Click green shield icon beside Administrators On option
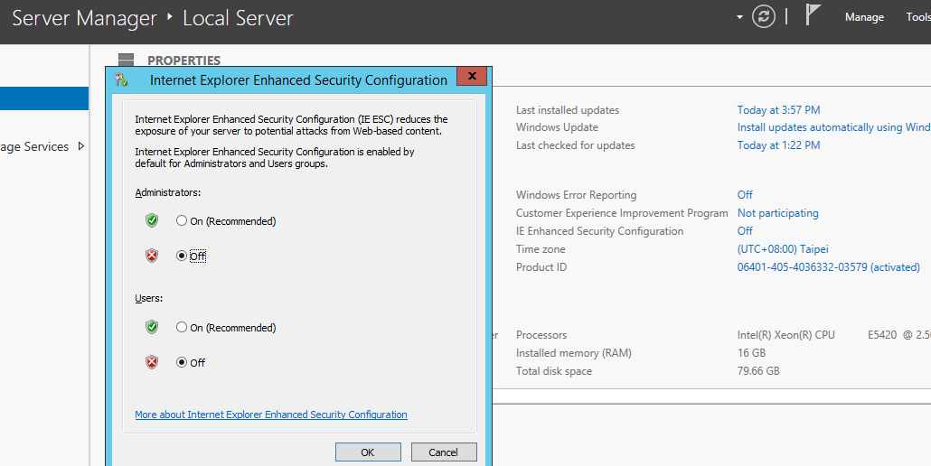The width and height of the screenshot is (931, 466). (x=152, y=220)
